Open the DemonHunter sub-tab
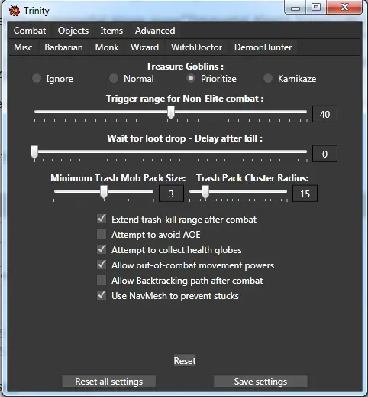 coord(263,47)
